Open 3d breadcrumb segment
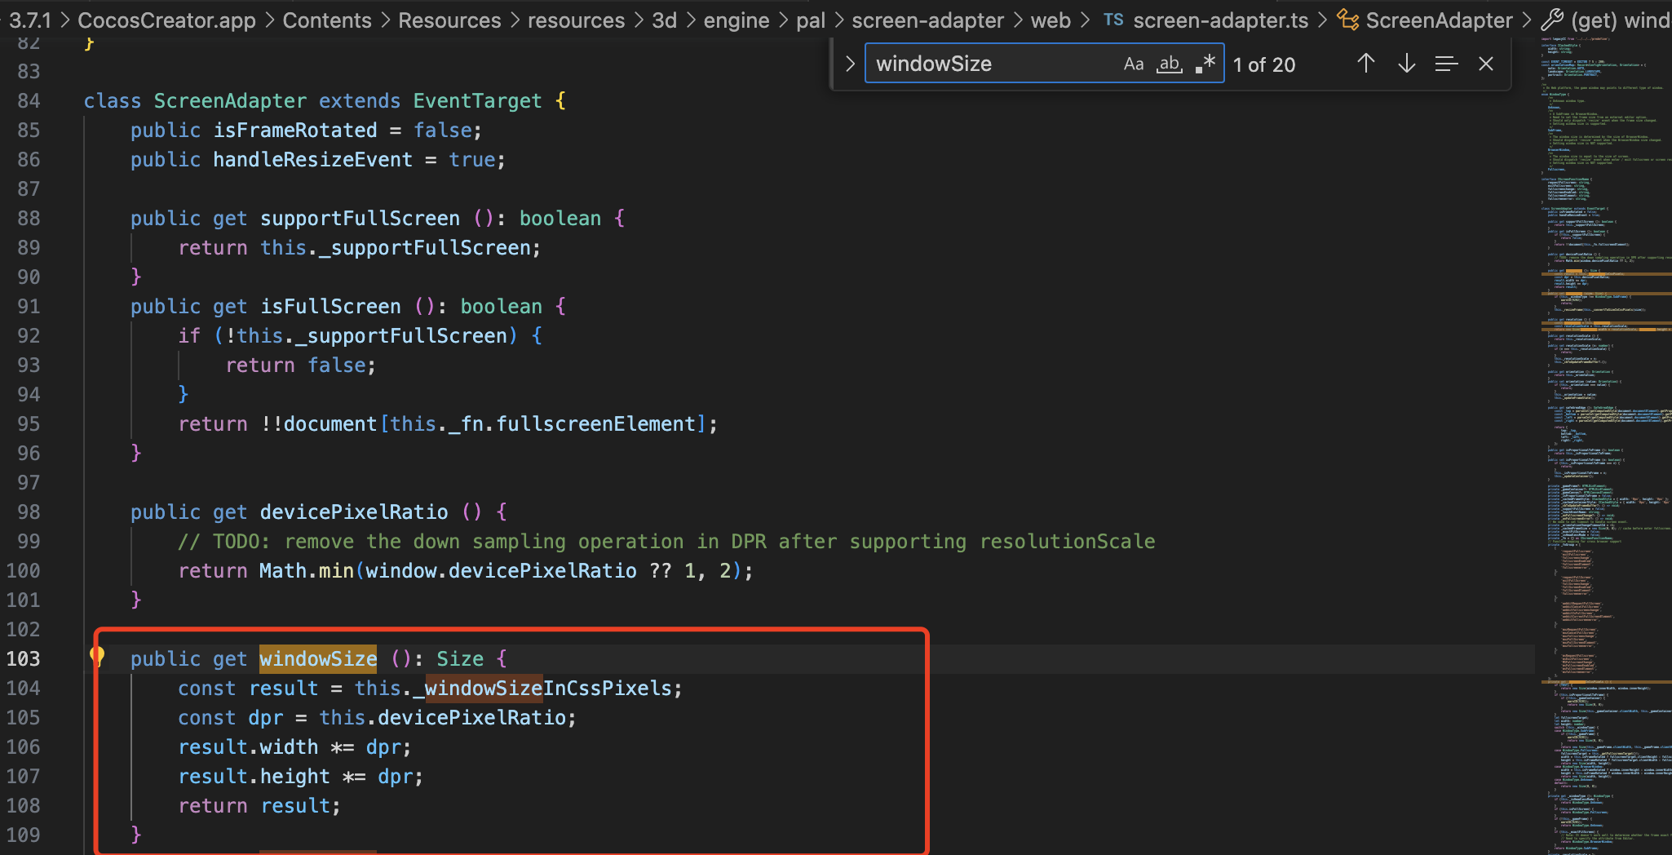The image size is (1672, 855). 665,20
